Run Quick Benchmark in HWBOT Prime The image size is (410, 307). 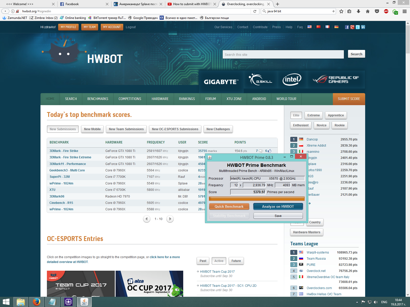pos(229,206)
